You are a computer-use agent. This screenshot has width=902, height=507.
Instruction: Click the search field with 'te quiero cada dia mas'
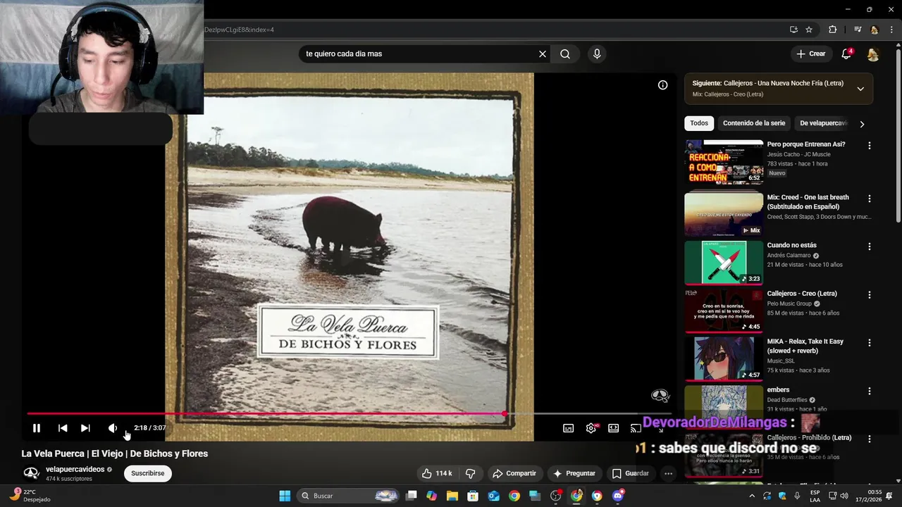[x=419, y=54]
